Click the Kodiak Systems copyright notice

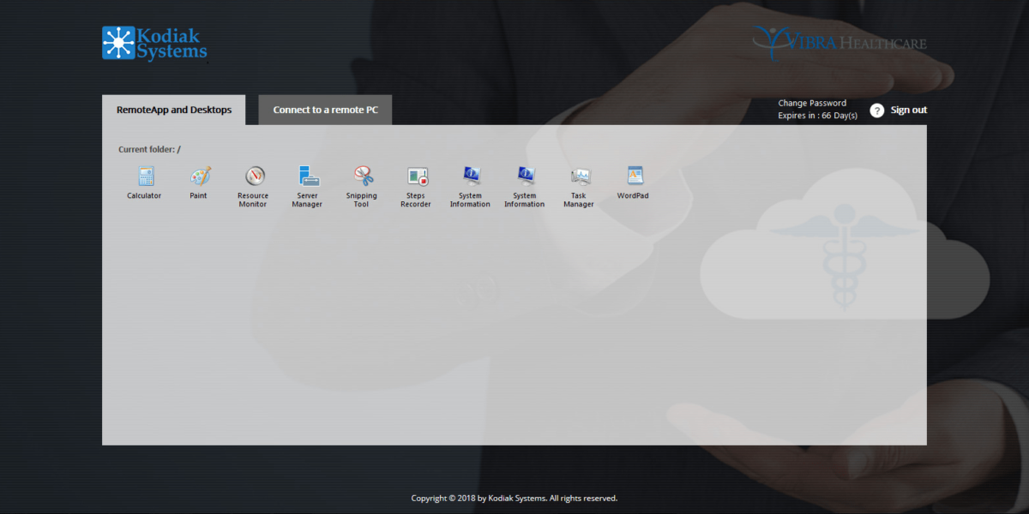coord(514,498)
